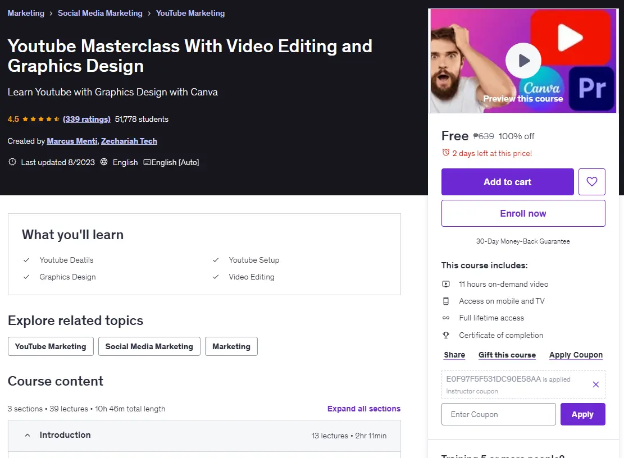Viewport: 624px width, 458px height.
Task: Open instructor Zechariah Tech profile
Action: coord(129,141)
